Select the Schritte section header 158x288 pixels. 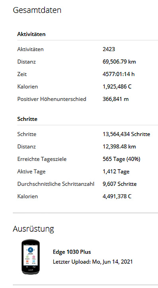[27, 119]
